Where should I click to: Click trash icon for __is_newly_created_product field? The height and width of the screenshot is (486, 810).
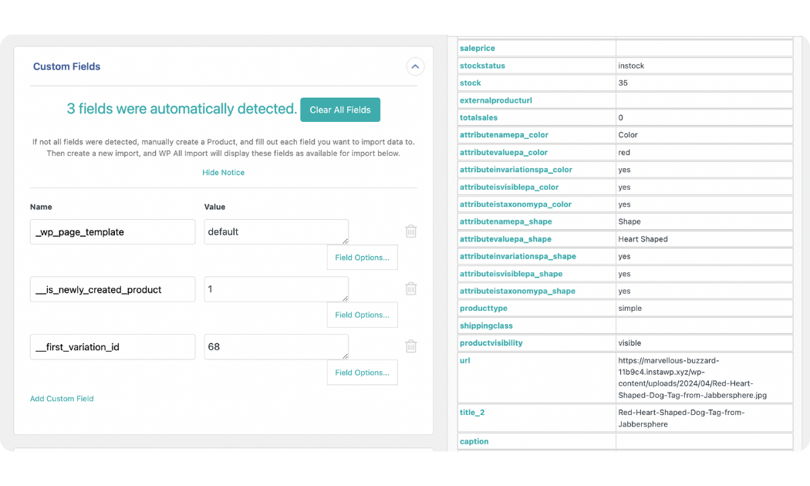tap(411, 289)
